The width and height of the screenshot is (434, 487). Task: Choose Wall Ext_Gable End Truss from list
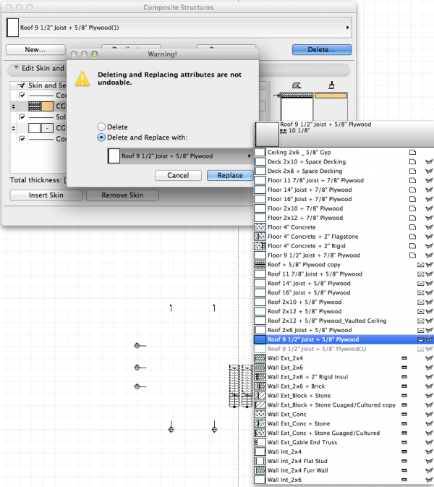305,442
